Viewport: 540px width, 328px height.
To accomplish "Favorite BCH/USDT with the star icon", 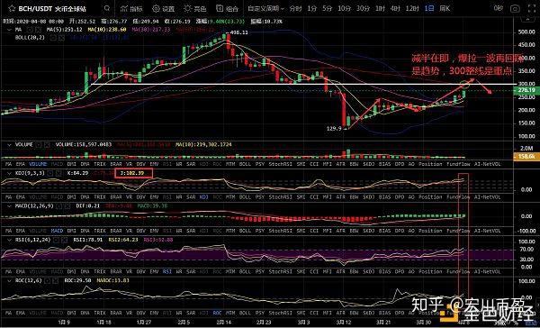I will (x=12, y=8).
